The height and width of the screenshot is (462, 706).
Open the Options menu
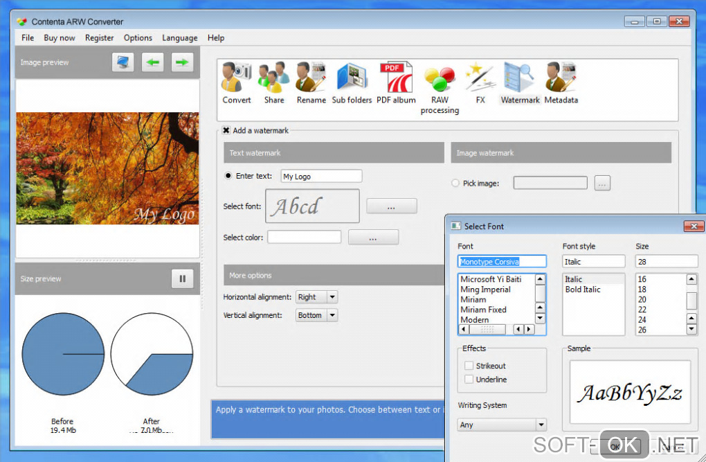pos(138,38)
